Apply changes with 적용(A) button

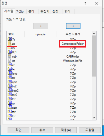66,130
